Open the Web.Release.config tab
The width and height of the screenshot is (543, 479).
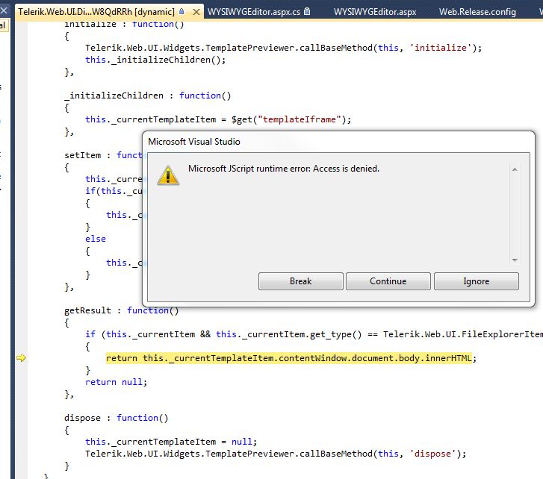pos(477,12)
